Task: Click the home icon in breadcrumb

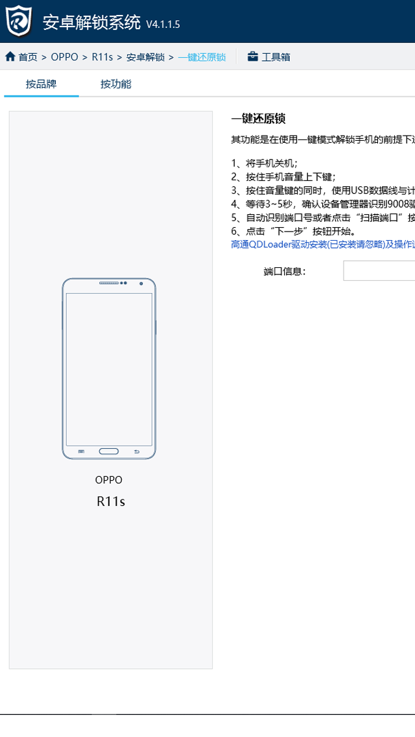Action: (x=10, y=57)
